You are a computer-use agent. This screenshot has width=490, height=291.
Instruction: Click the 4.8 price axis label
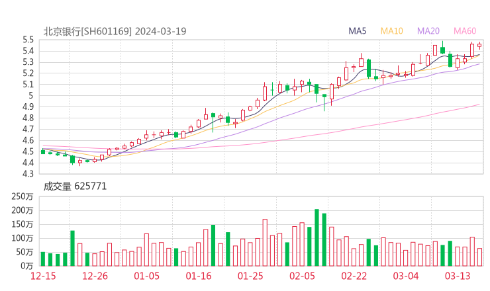click(28, 118)
